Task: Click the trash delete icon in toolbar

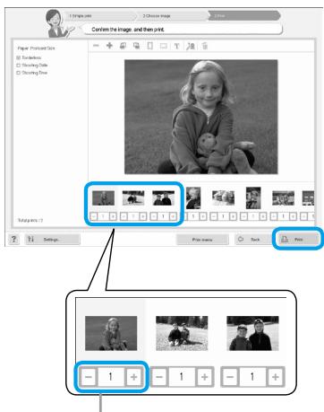Action: point(205,46)
